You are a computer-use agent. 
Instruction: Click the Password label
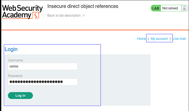click(15, 76)
